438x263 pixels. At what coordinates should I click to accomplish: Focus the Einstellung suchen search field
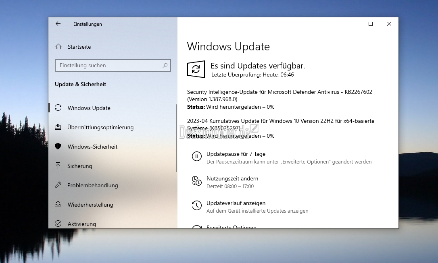click(x=113, y=66)
